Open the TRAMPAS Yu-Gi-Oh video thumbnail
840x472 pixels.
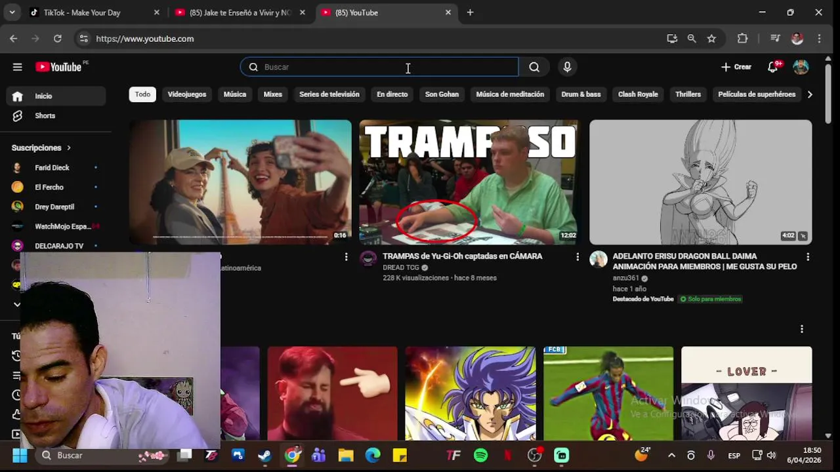[469, 182]
